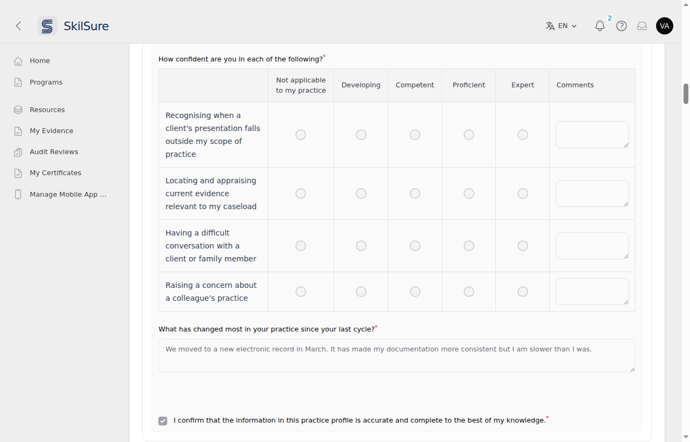
Task: Open the EN language dropdown
Action: [x=561, y=26]
